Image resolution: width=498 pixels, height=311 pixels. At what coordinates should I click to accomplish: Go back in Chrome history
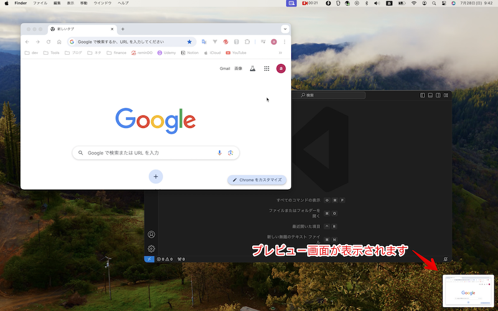pos(27,42)
